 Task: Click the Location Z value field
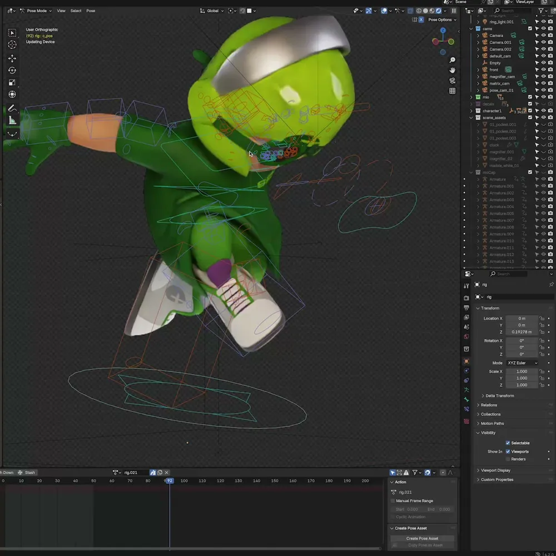[x=522, y=332]
